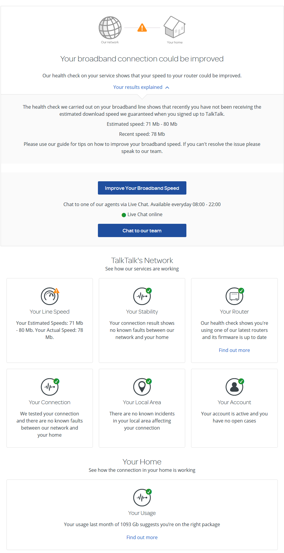Click the Your Account person icon
The width and height of the screenshot is (284, 553).
click(234, 387)
